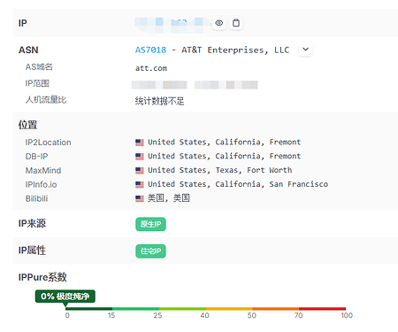Click the blurred IP范围 value
This screenshot has width=398, height=332.
point(195,85)
